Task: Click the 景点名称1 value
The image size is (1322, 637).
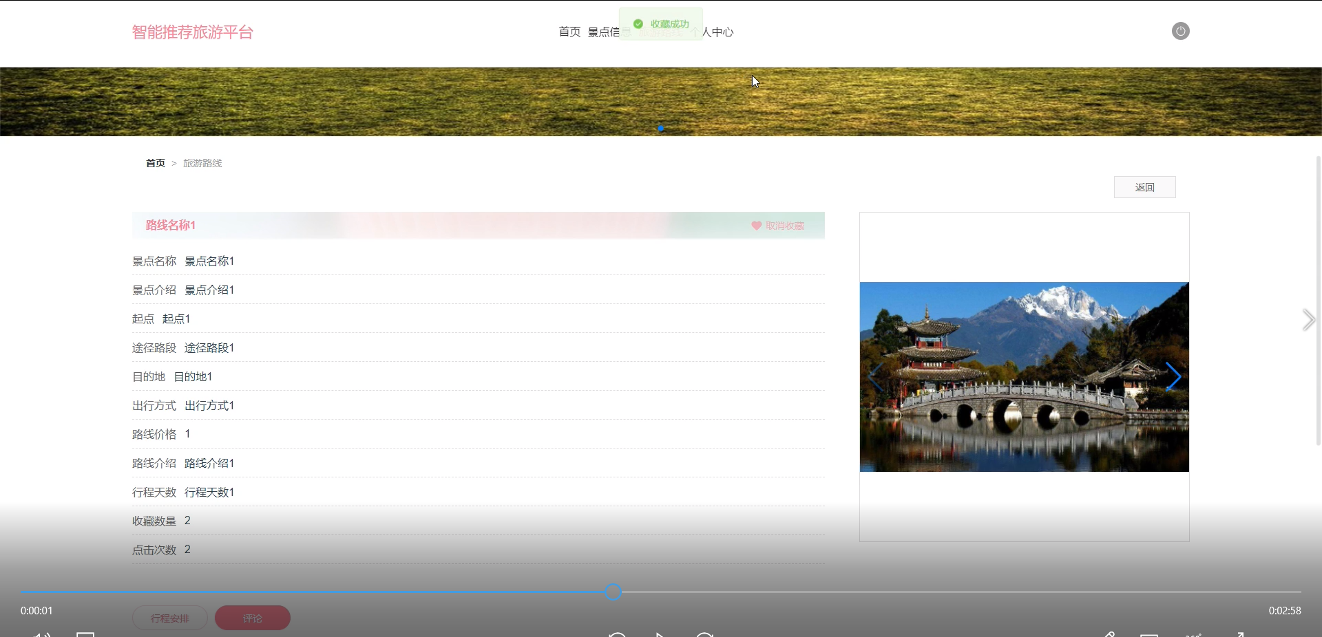Action: point(209,261)
